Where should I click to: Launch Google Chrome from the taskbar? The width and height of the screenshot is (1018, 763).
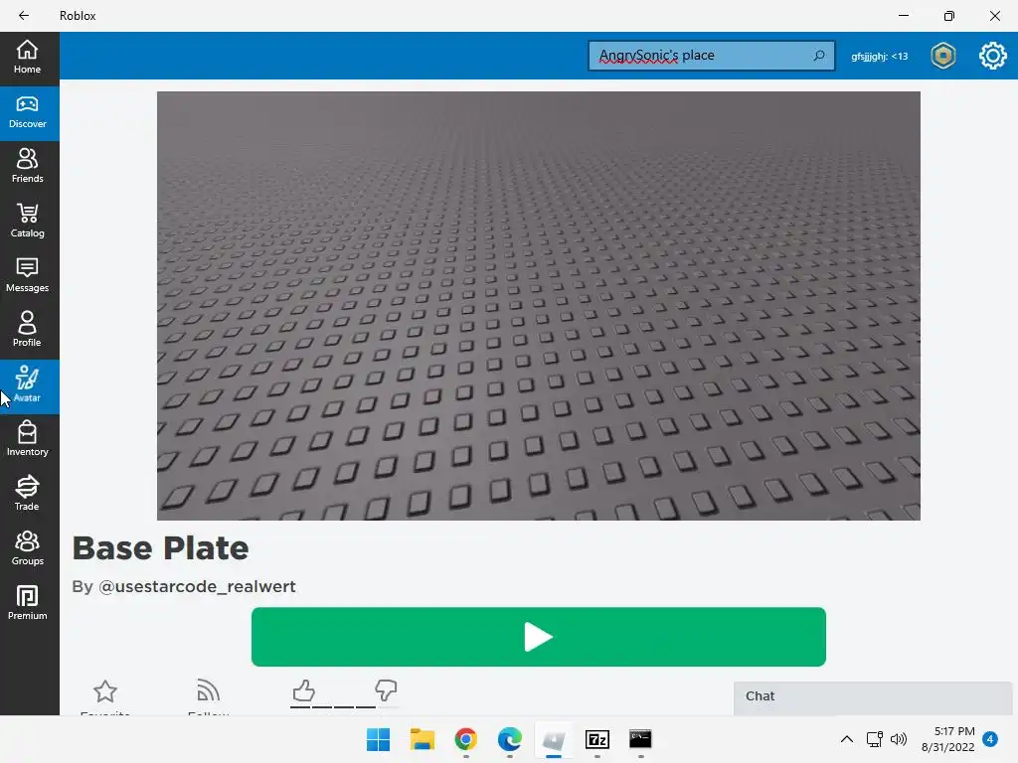pos(465,739)
